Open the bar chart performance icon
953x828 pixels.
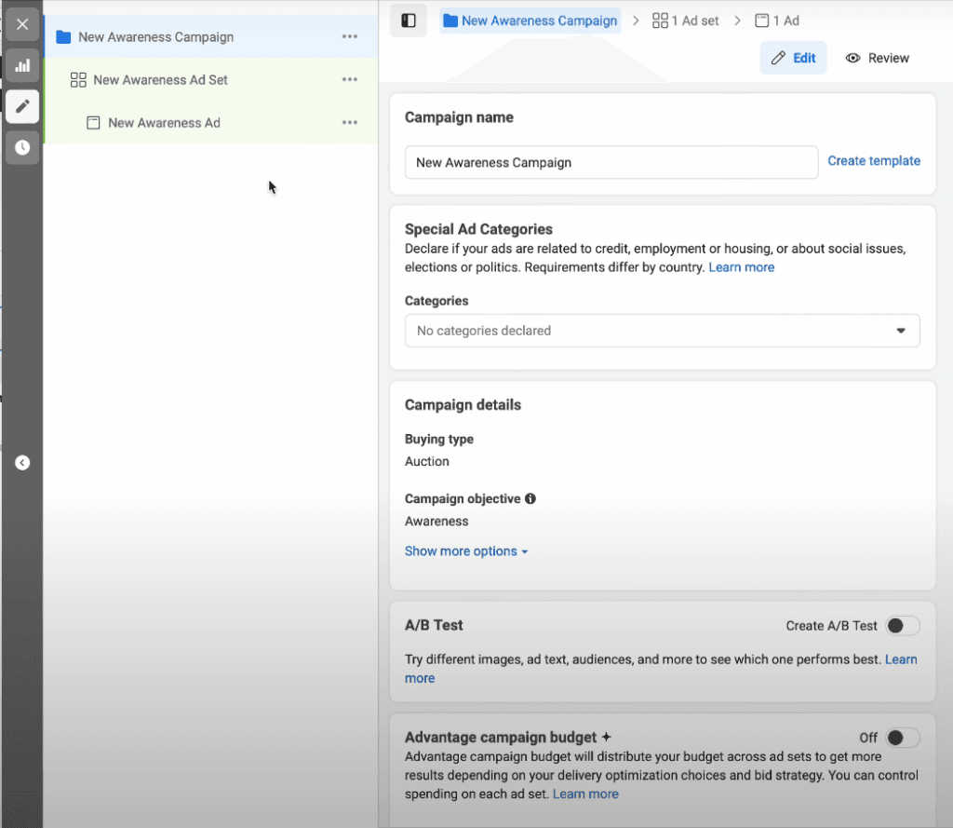[22, 66]
